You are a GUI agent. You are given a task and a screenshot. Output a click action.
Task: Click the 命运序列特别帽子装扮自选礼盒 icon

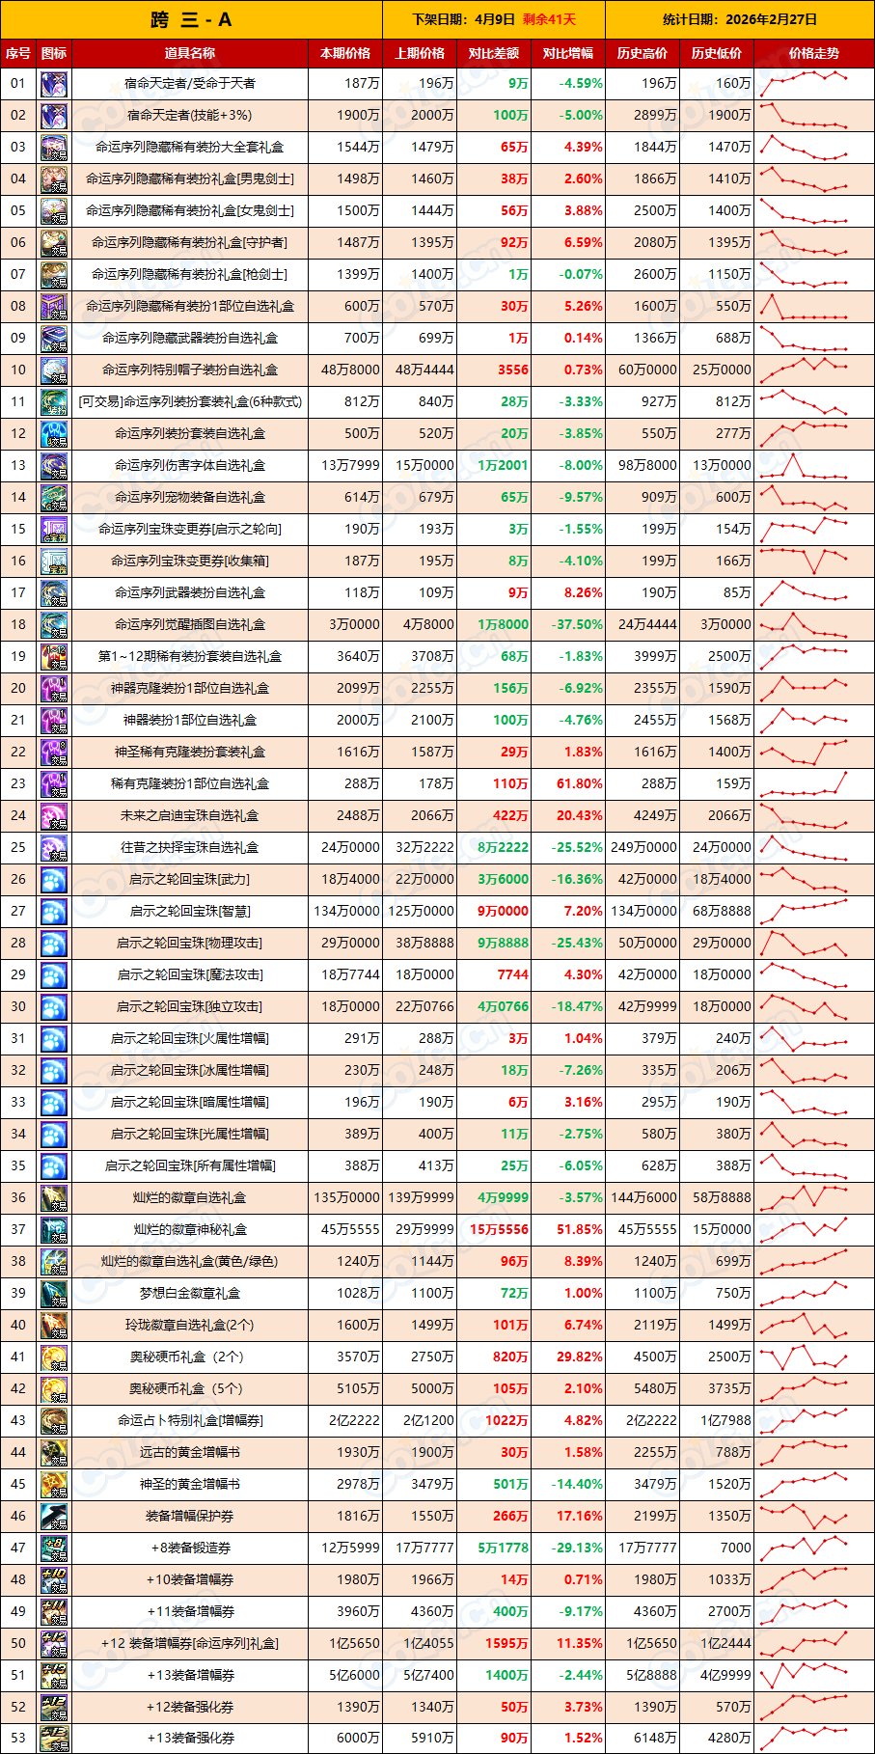point(54,370)
